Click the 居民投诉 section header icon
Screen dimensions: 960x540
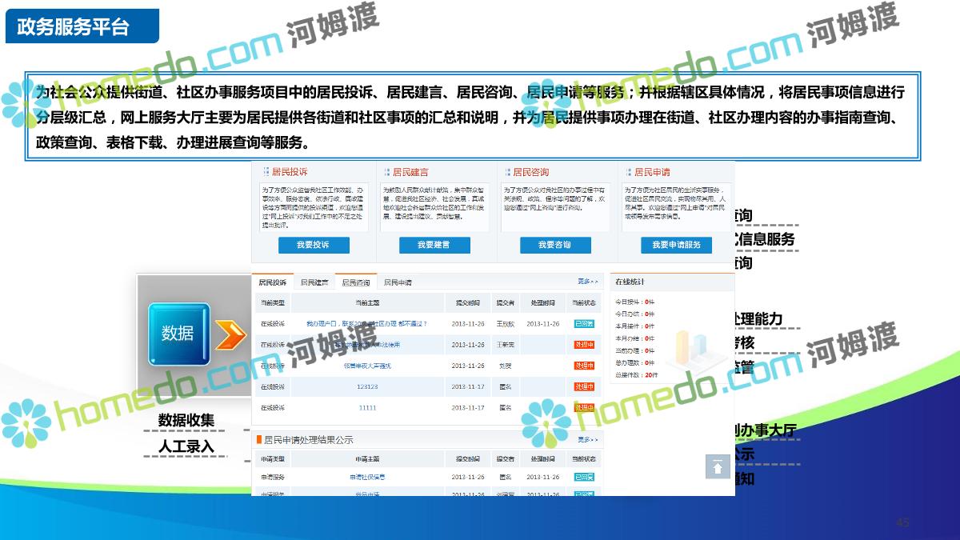point(266,172)
